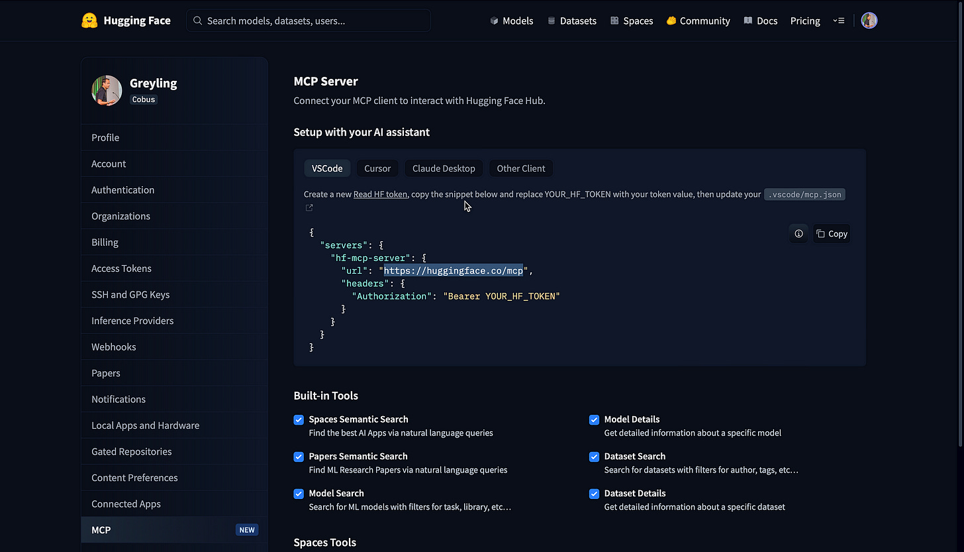Open the user avatar menu
Viewport: 964px width, 552px height.
click(869, 21)
